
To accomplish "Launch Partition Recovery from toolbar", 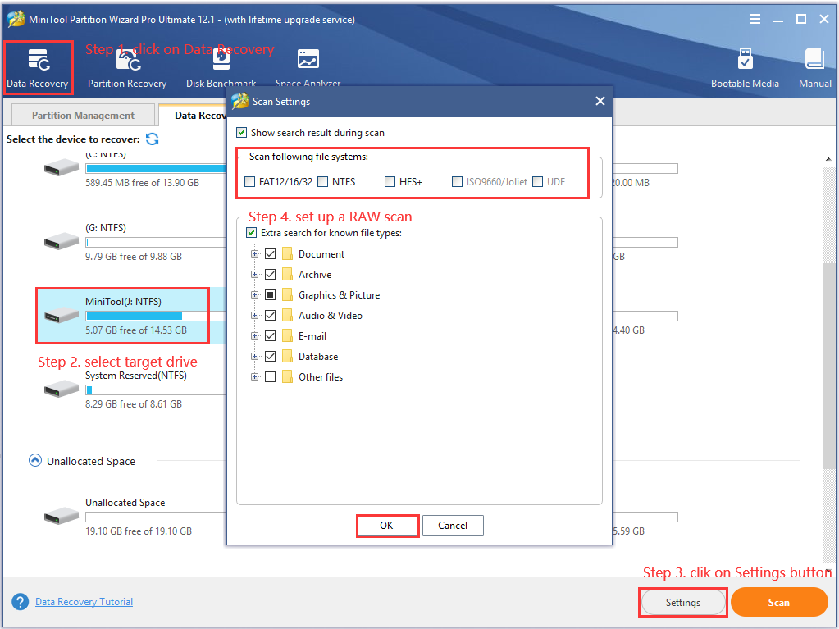I will (127, 68).
